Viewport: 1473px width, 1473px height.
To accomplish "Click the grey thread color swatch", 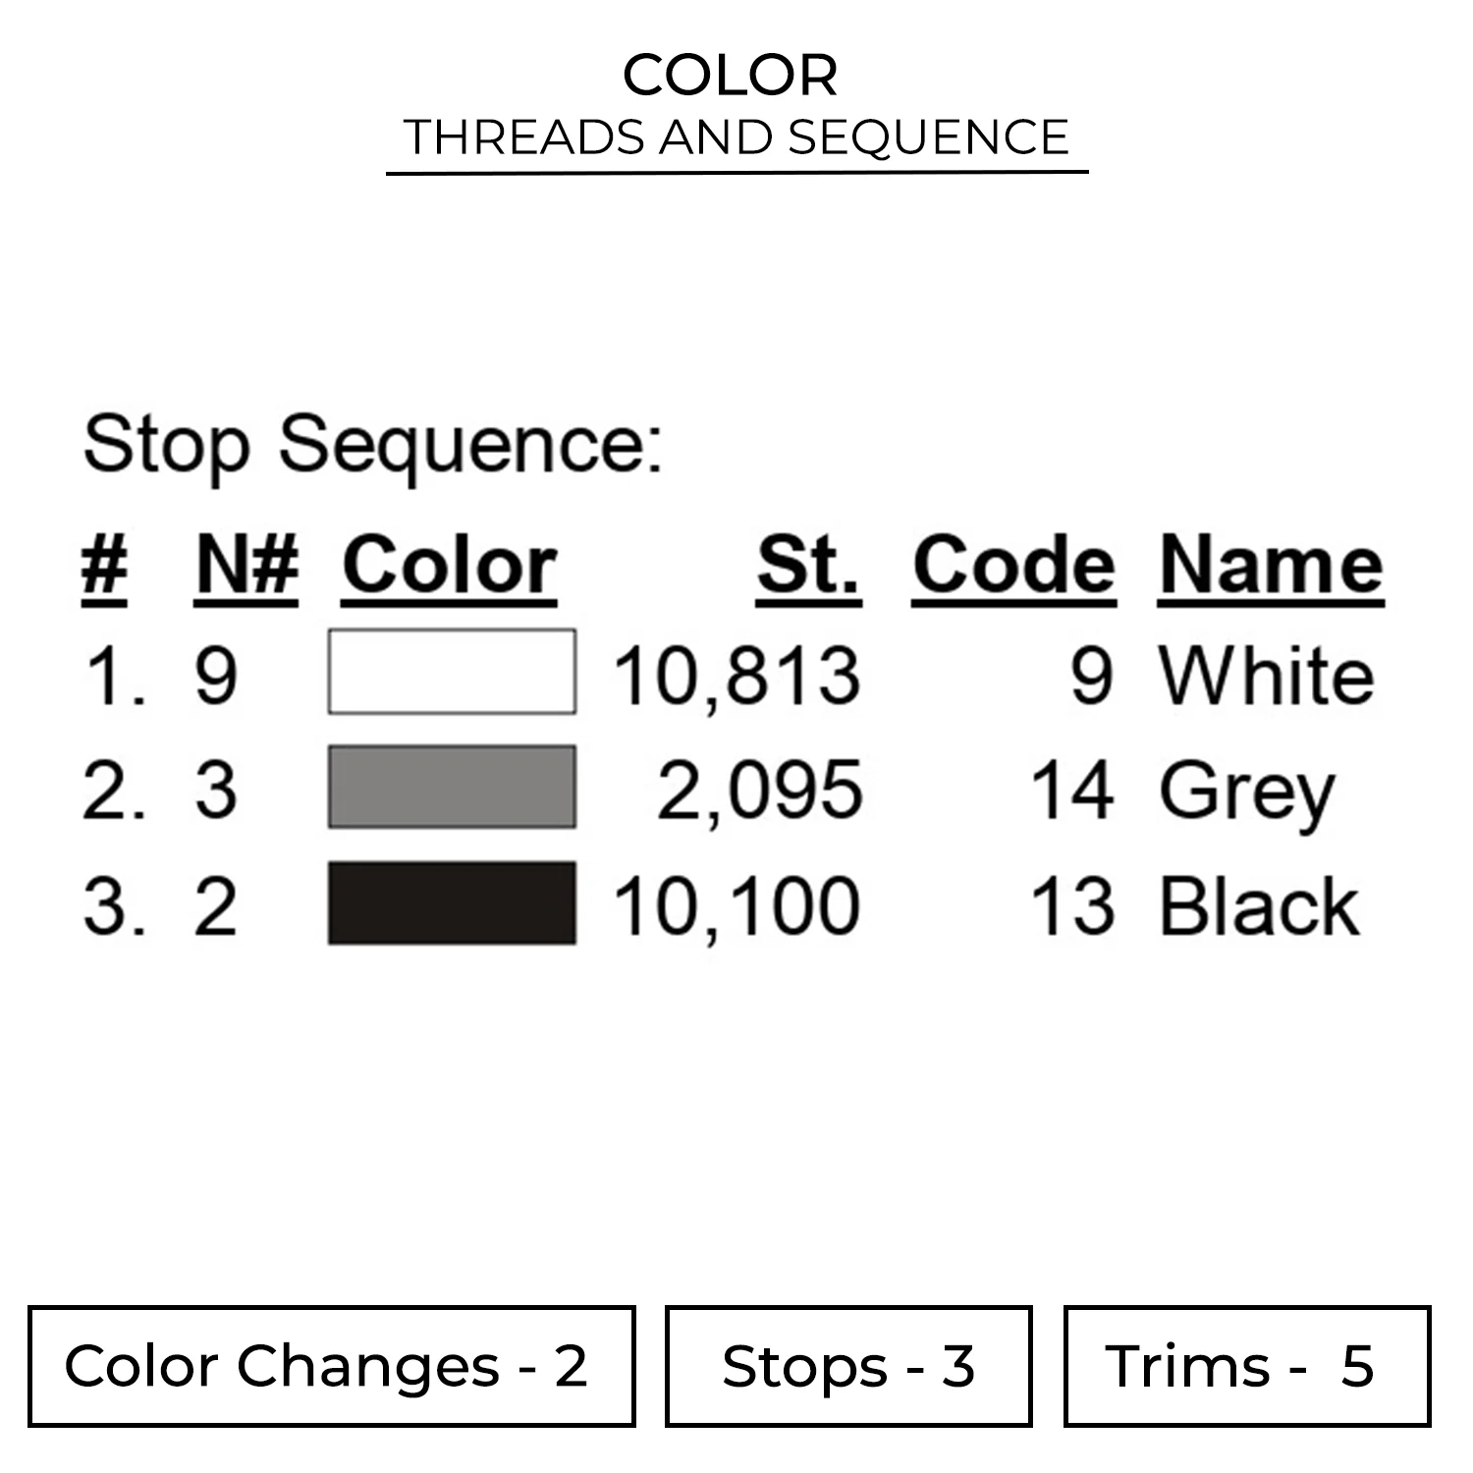I will tap(452, 787).
